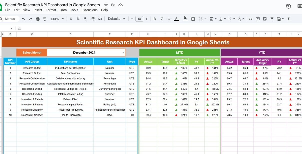Image resolution: width=302 pixels, height=154 pixels.
Task: Open the zoom level 100% dropdown
Action: tap(57, 19)
